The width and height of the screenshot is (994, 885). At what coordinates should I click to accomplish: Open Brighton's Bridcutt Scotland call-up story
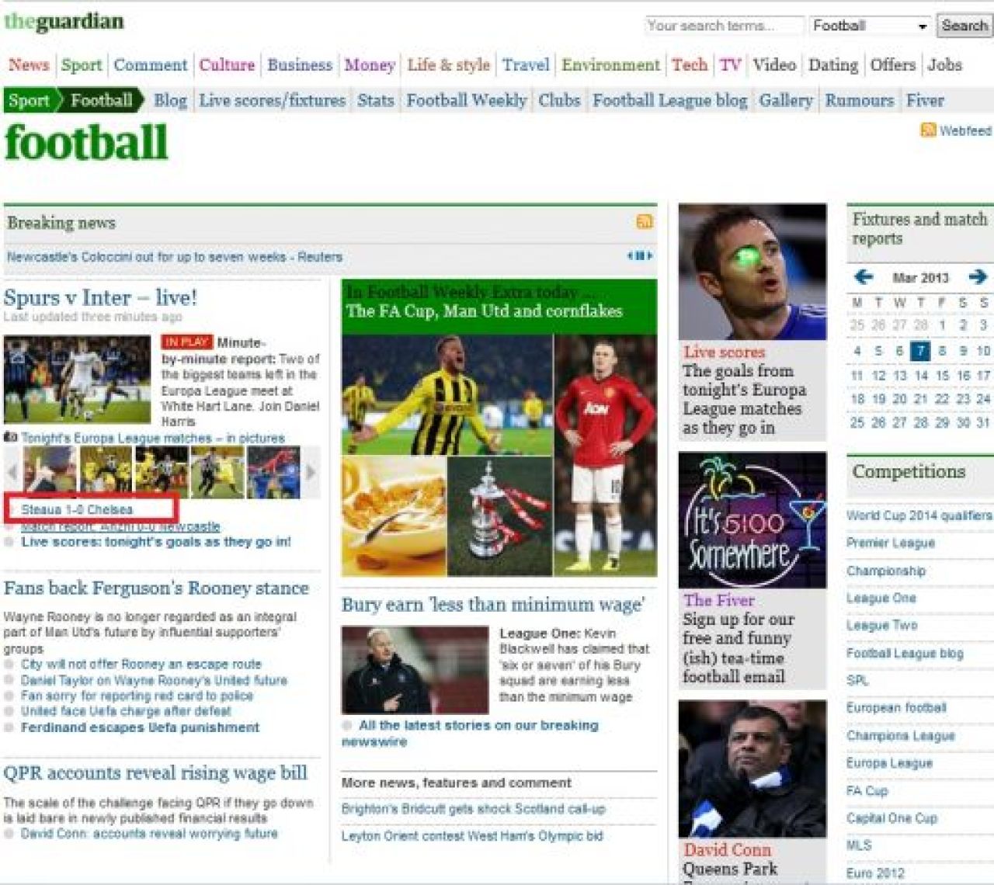tap(474, 809)
